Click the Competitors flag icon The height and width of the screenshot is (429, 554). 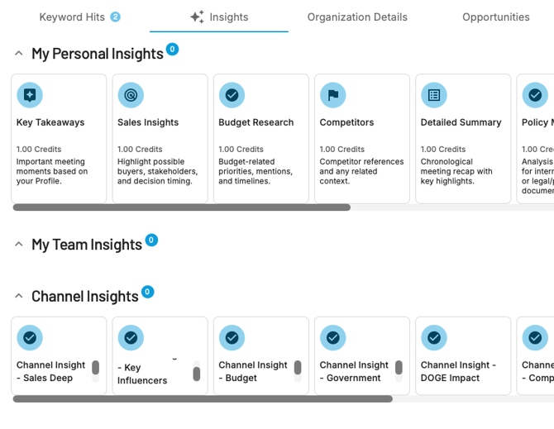pos(332,95)
